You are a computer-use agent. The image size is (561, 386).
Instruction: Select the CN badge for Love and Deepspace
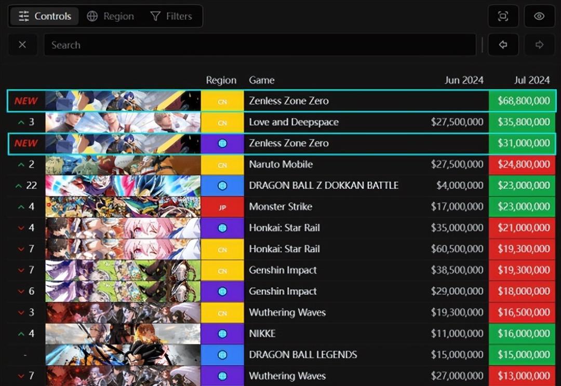point(222,122)
